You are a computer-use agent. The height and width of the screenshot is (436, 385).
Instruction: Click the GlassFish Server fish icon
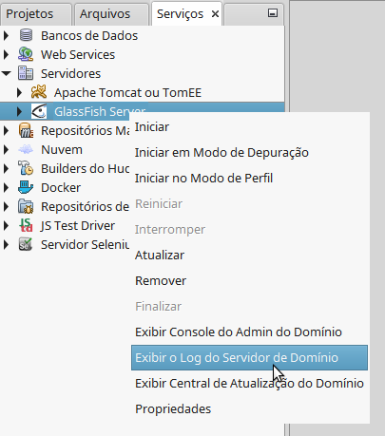click(x=39, y=111)
